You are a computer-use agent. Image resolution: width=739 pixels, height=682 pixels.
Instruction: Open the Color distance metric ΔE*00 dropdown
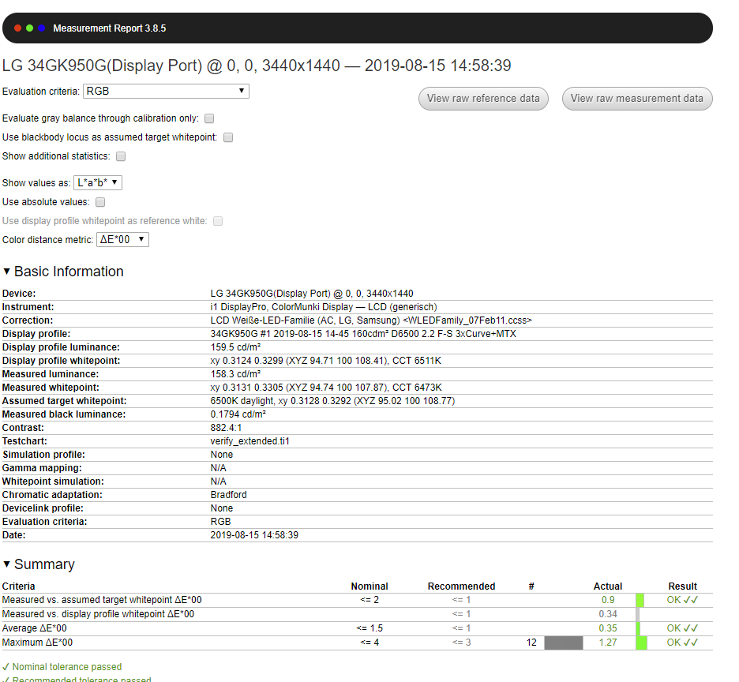(122, 239)
